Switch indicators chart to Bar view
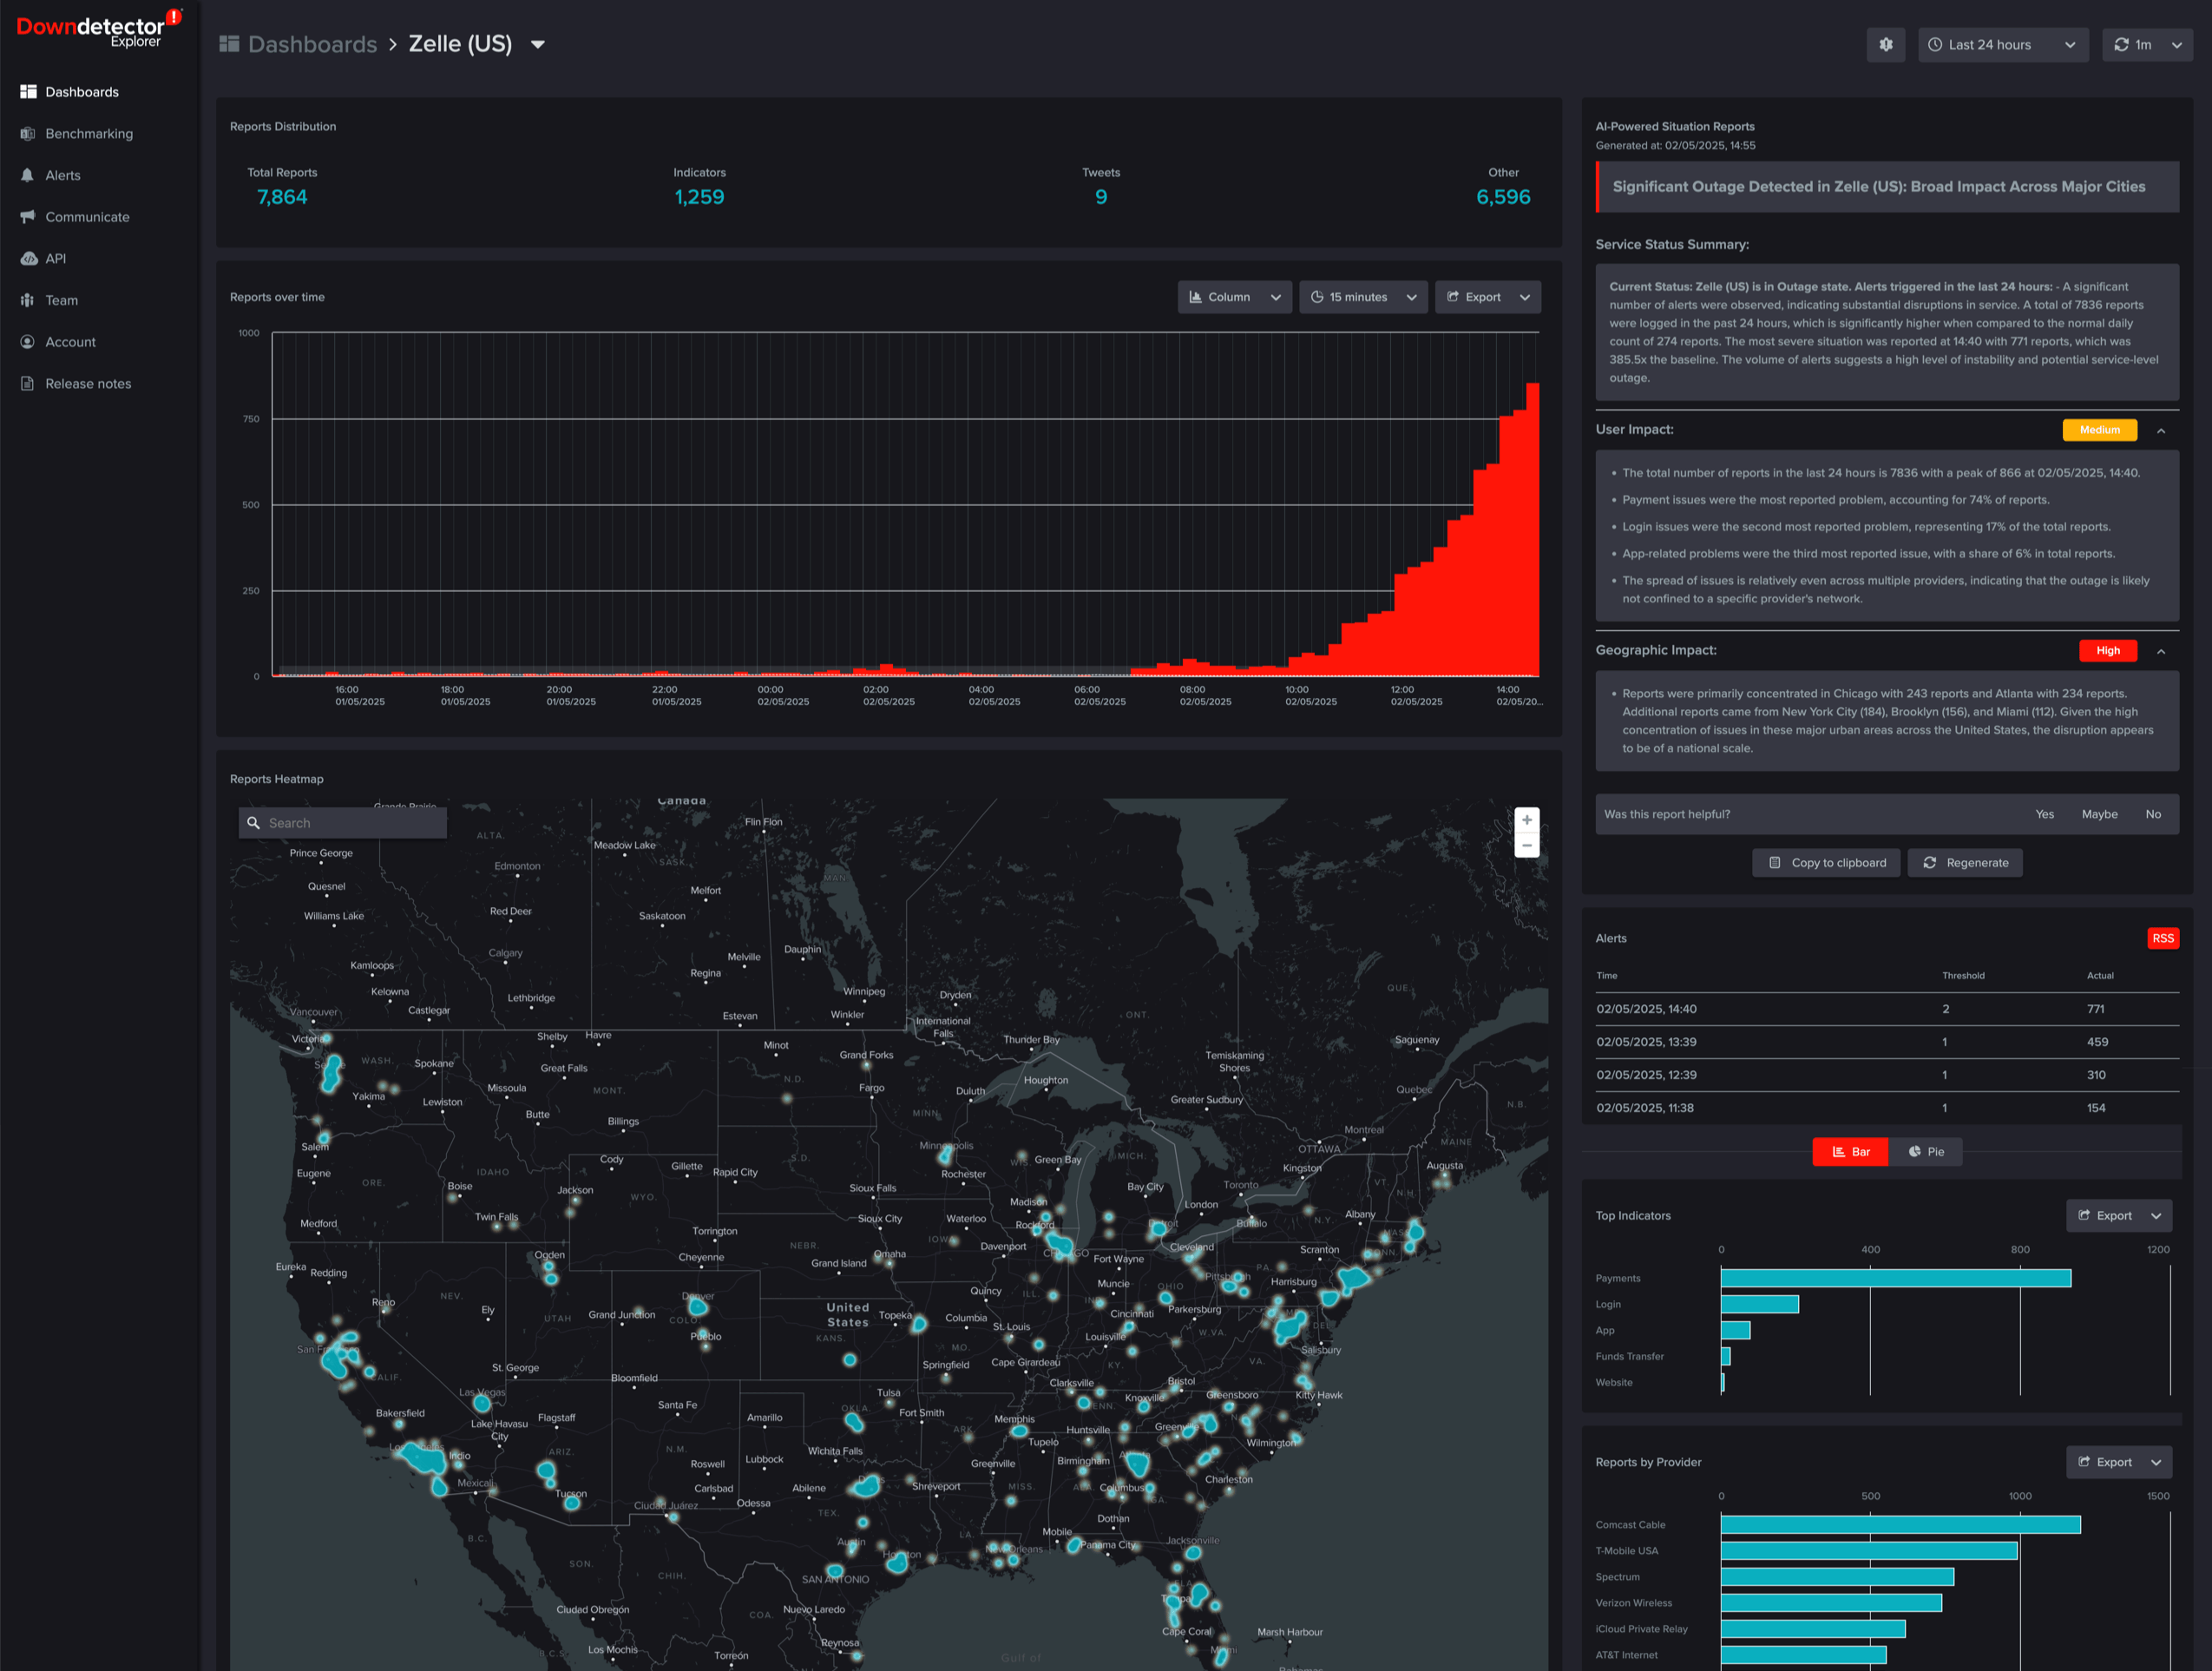 [1849, 1152]
